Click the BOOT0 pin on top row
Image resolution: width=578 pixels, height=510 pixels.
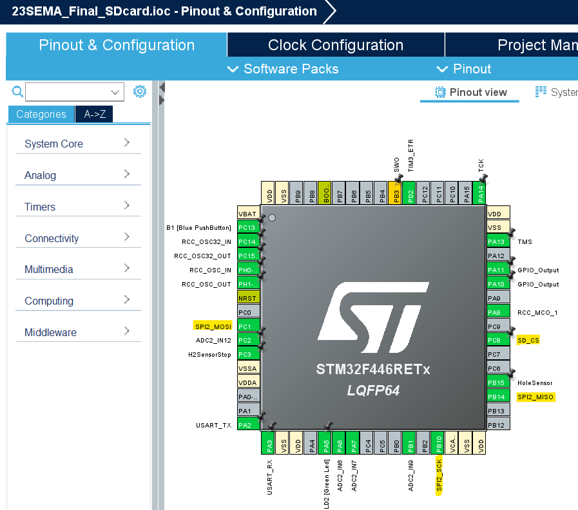tap(325, 193)
